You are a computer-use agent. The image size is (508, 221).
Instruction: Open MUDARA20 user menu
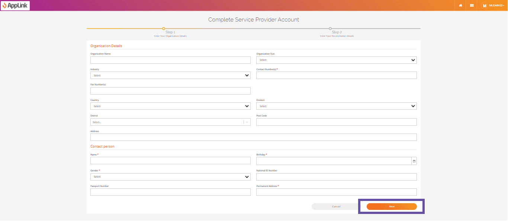496,6
